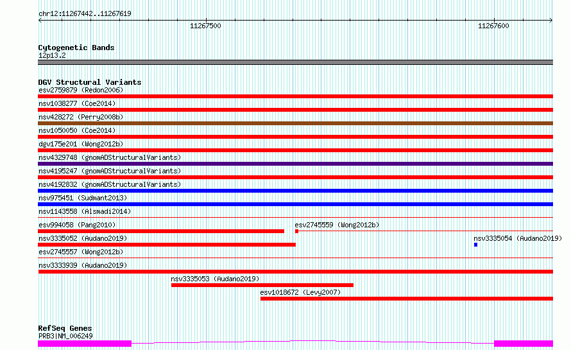The width and height of the screenshot is (571, 350).
Task: Open variant nsv1143558 (Alsmadi2014)
Action: click(x=85, y=211)
